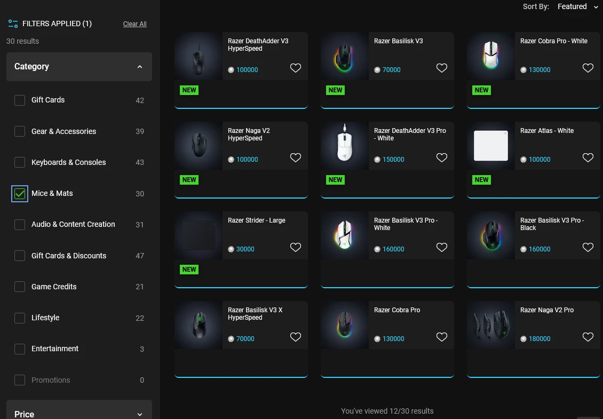Favorite Razer Basilisk V3 Pro - Black heart
The width and height of the screenshot is (603, 419).
point(588,248)
